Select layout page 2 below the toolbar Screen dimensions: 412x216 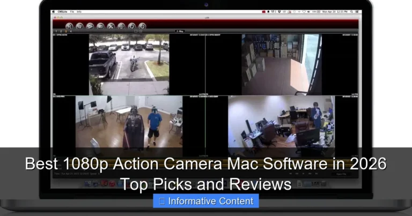[x=61, y=31]
